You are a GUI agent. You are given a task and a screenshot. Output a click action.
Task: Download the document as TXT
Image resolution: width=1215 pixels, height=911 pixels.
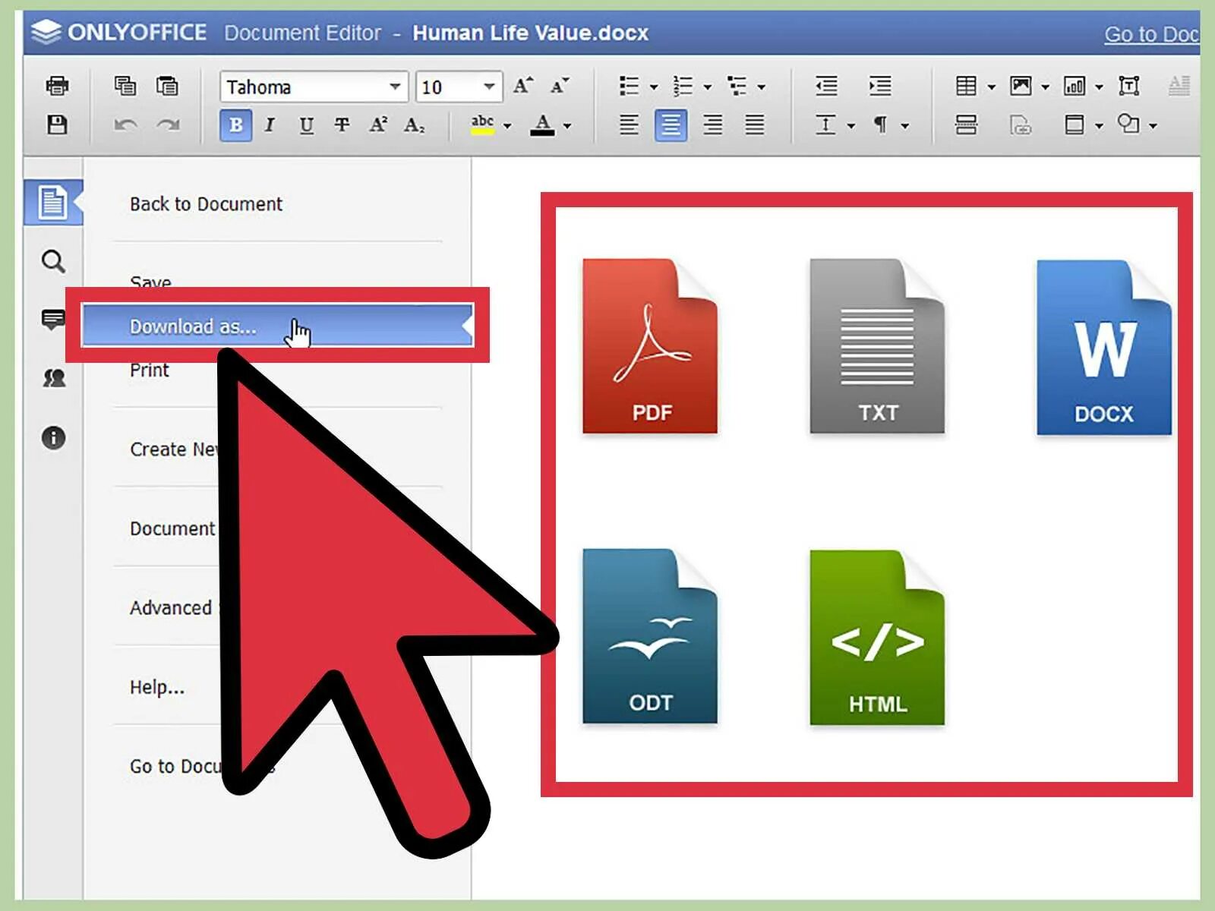pyautogui.click(x=877, y=346)
